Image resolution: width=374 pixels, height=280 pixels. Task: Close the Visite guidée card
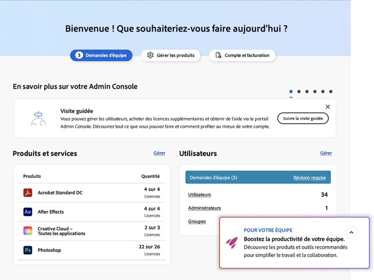coord(328,106)
